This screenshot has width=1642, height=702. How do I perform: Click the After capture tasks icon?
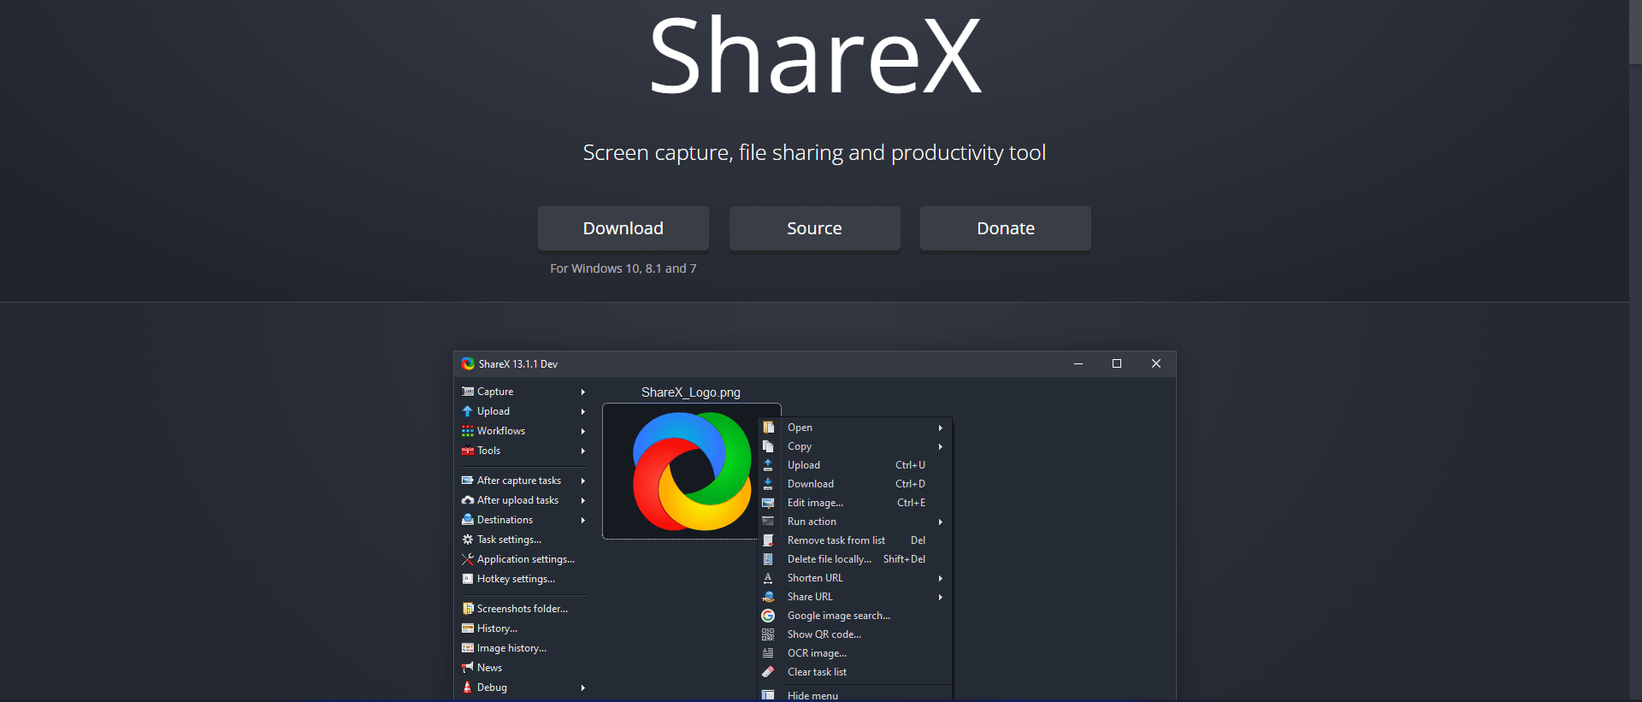[468, 481]
